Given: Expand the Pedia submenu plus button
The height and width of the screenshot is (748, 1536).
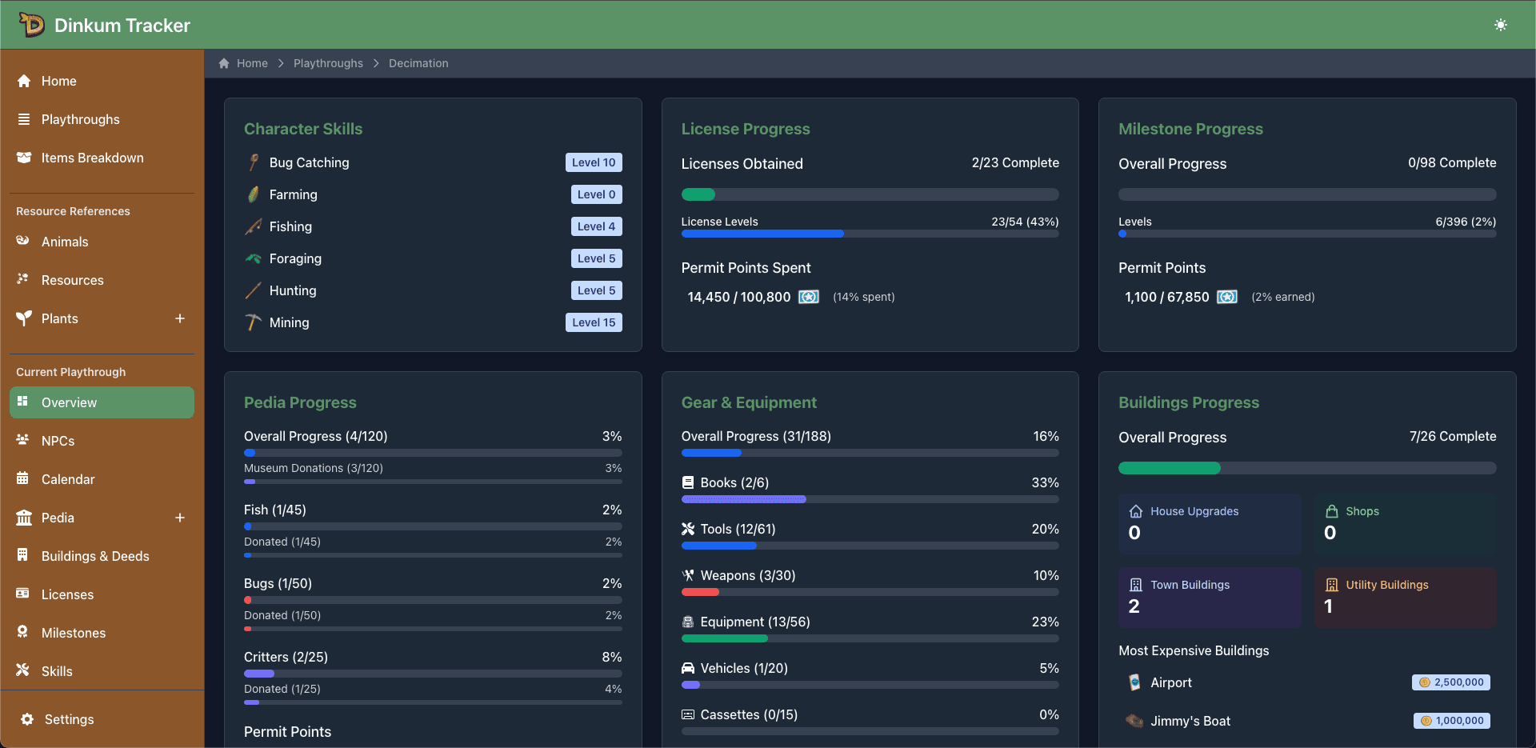Looking at the screenshot, I should tap(180, 518).
